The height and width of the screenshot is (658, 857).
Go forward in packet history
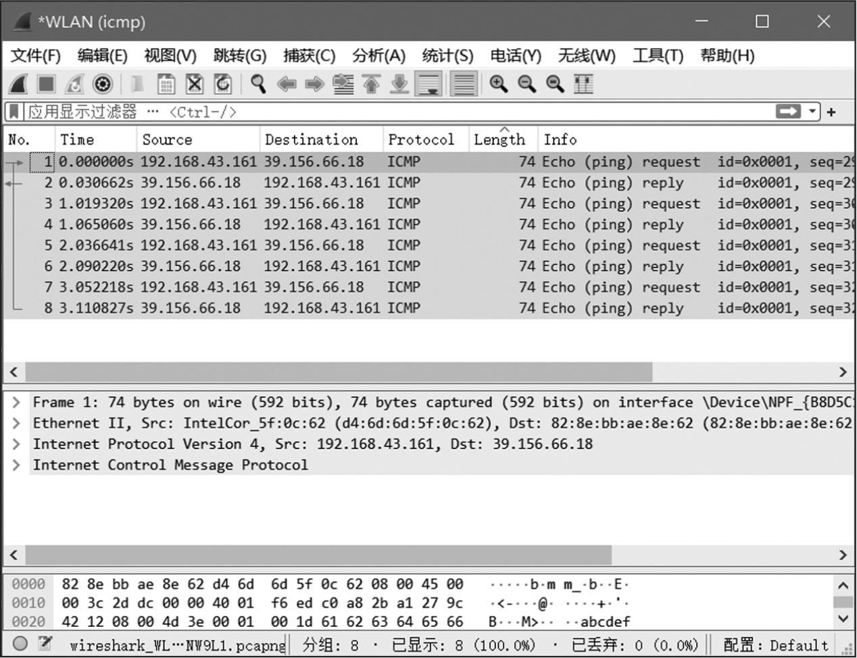(315, 84)
